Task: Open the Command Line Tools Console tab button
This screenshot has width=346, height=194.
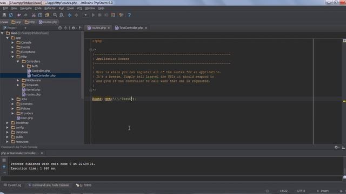Action: coord(49,185)
